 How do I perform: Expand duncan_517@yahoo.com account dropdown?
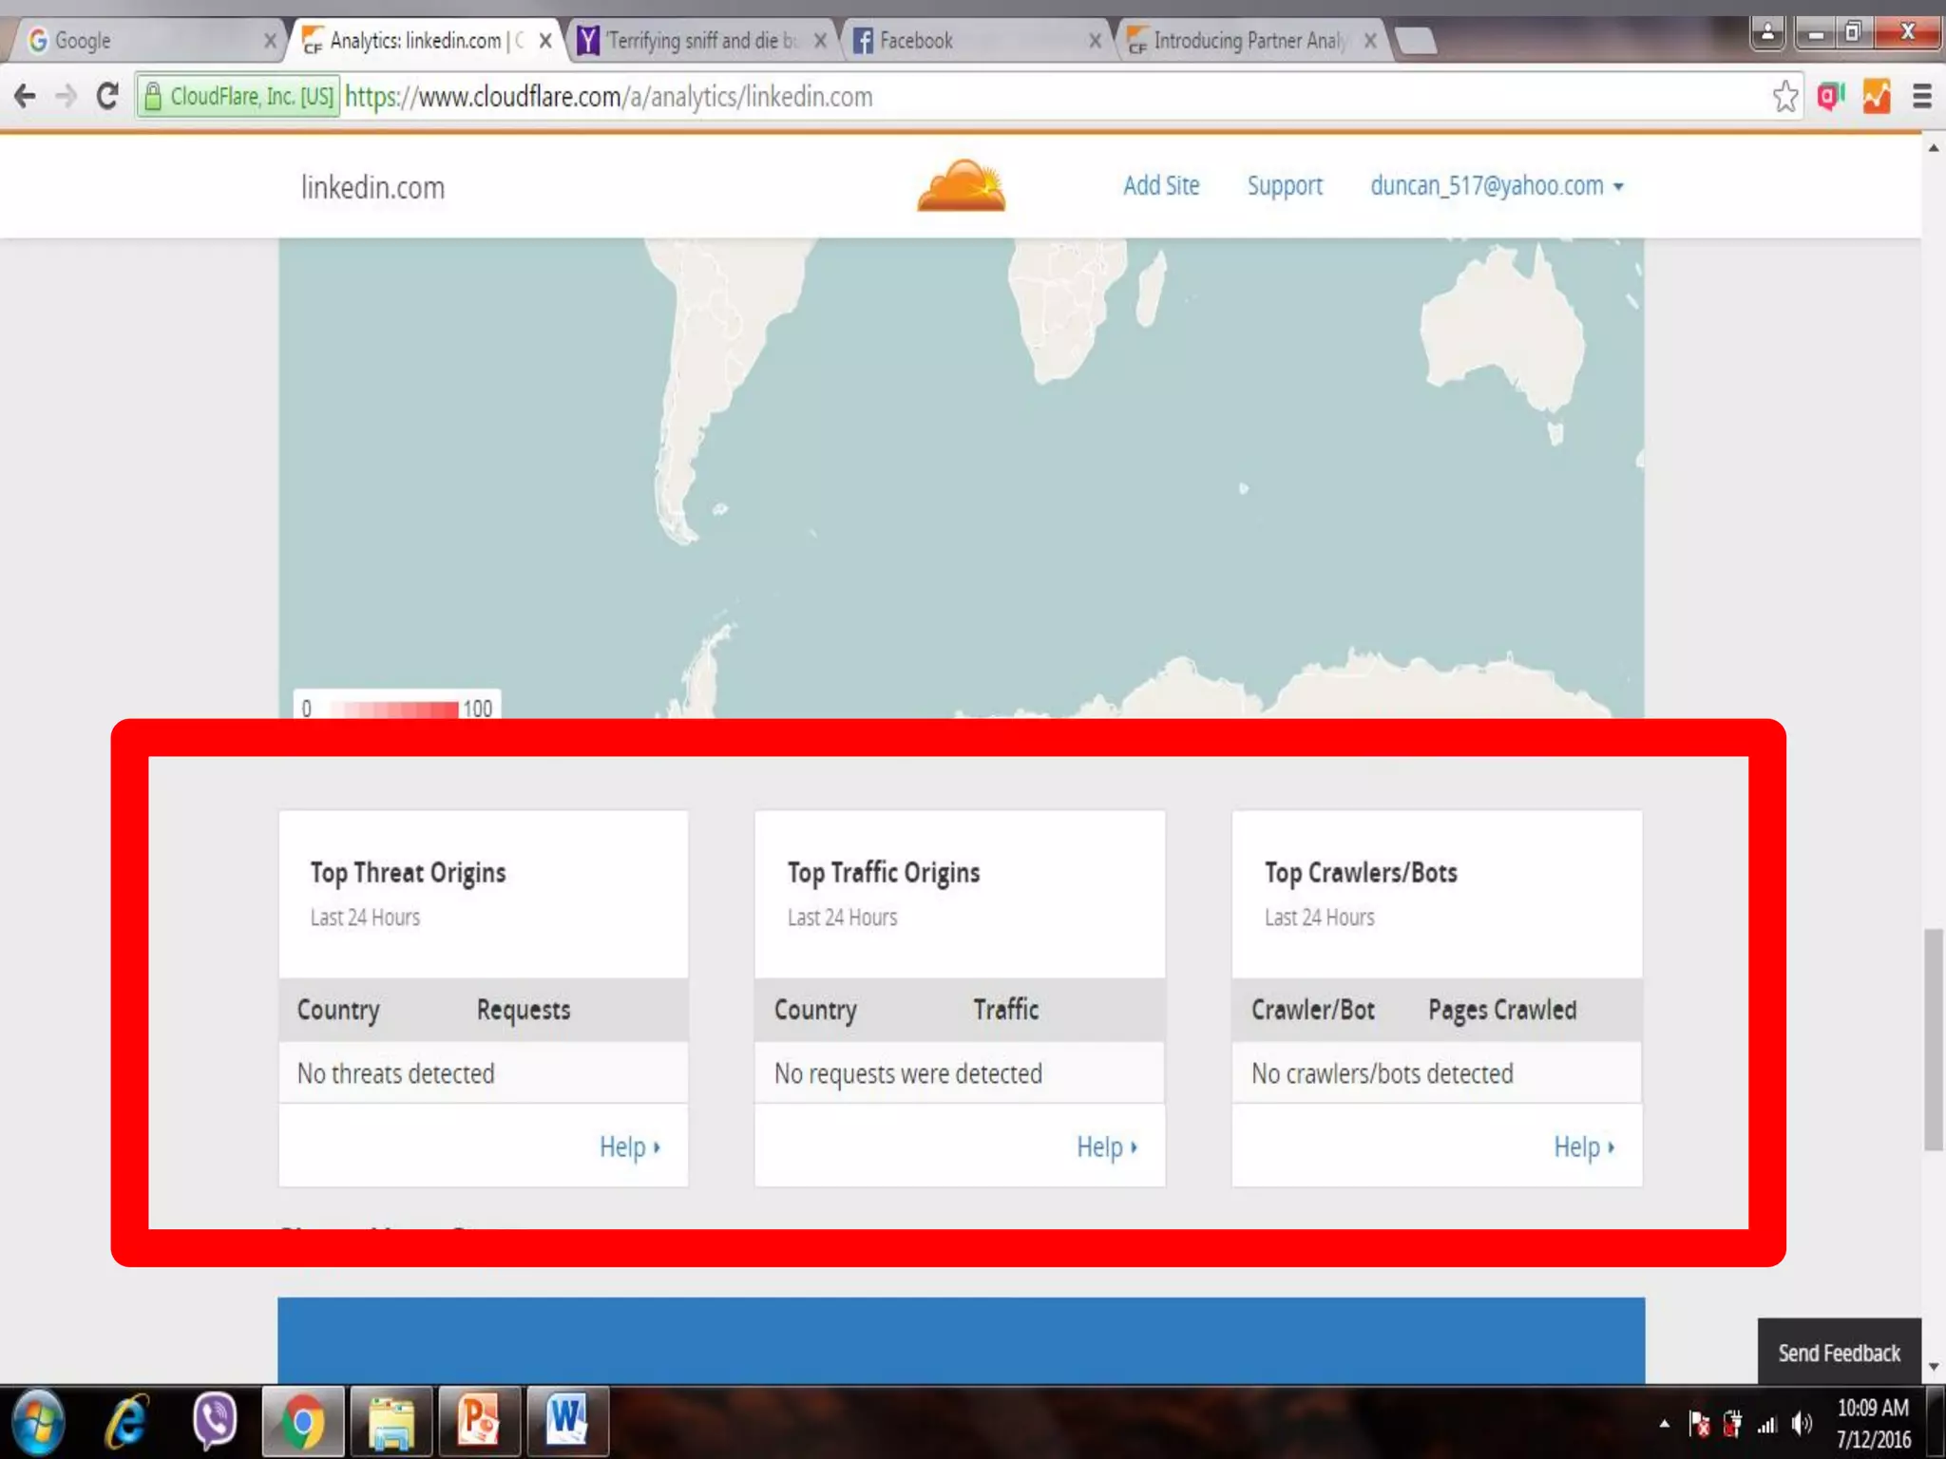pyautogui.click(x=1496, y=185)
